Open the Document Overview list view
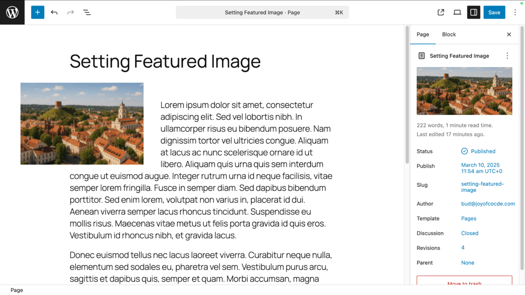525x295 pixels. 87,12
